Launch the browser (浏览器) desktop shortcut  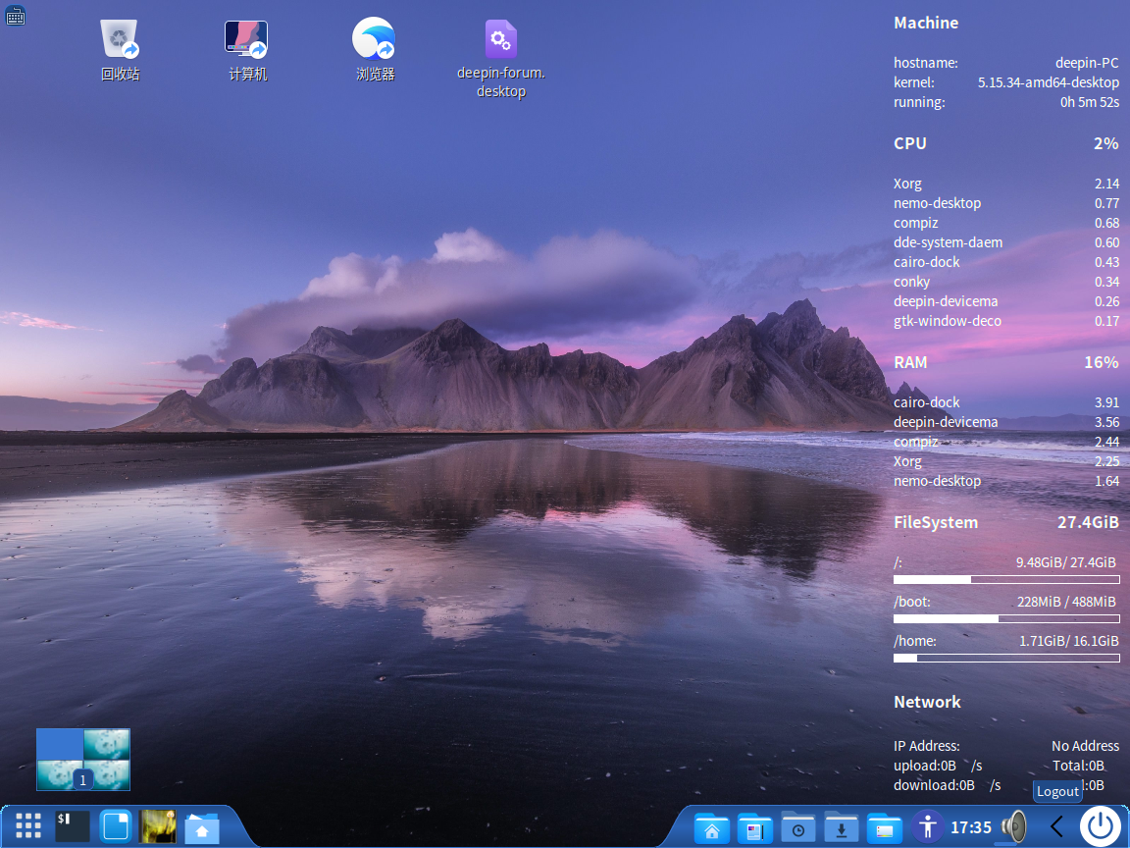pos(374,39)
